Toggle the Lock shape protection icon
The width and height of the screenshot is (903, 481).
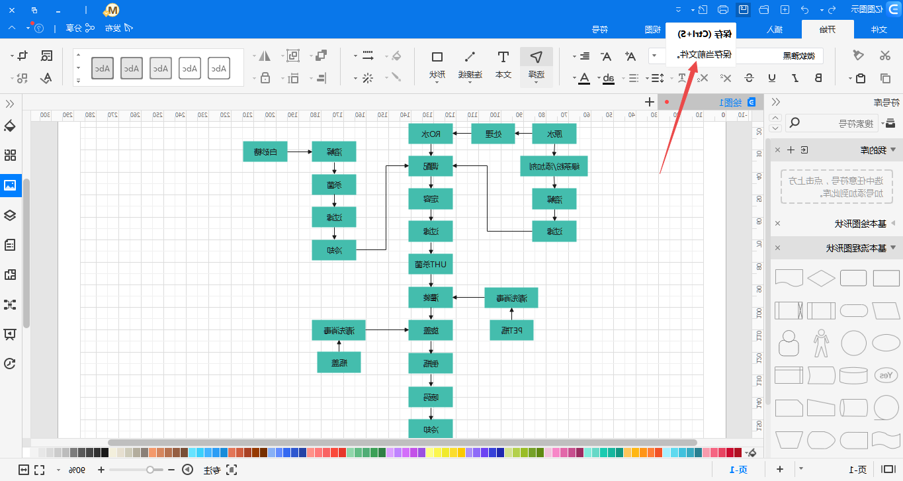[265, 77]
